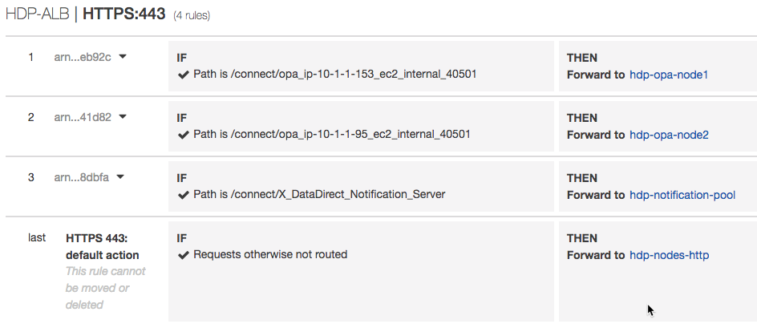The width and height of the screenshot is (757, 332).
Task: Click the HTTPS 443: default action label
Action: click(x=103, y=246)
